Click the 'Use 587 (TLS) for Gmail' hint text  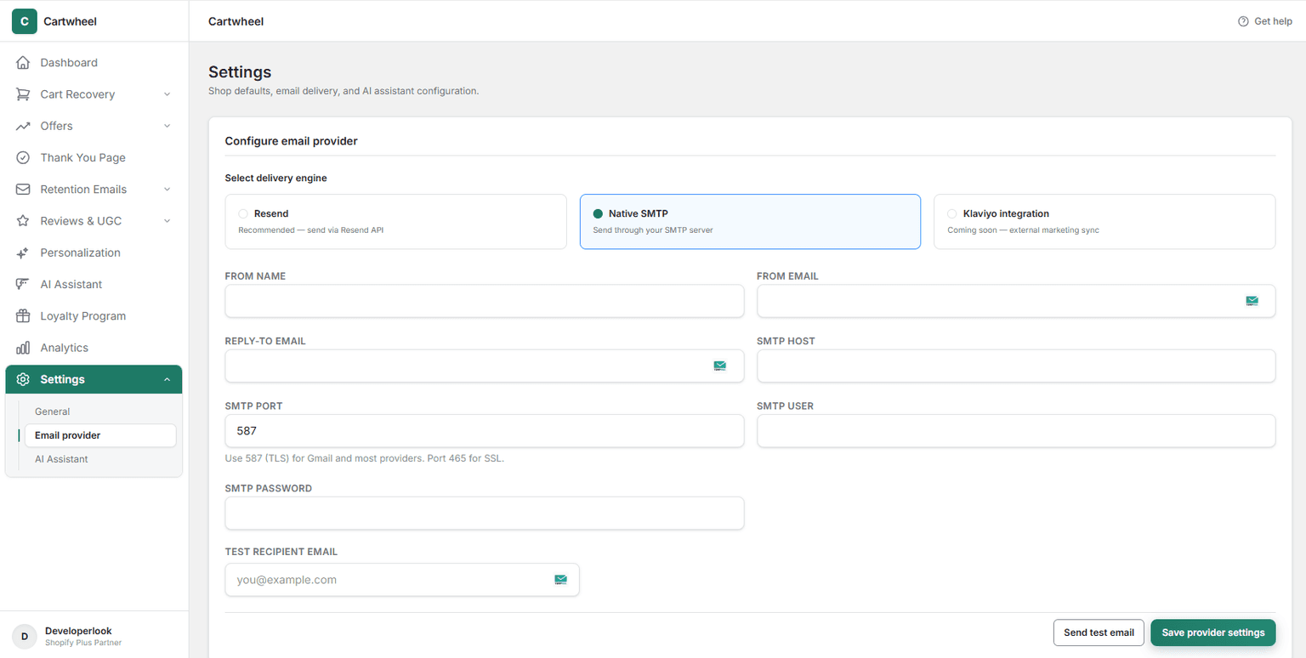(364, 458)
